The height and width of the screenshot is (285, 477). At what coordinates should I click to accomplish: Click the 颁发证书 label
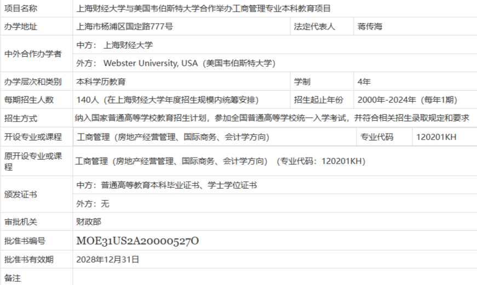tap(21, 194)
